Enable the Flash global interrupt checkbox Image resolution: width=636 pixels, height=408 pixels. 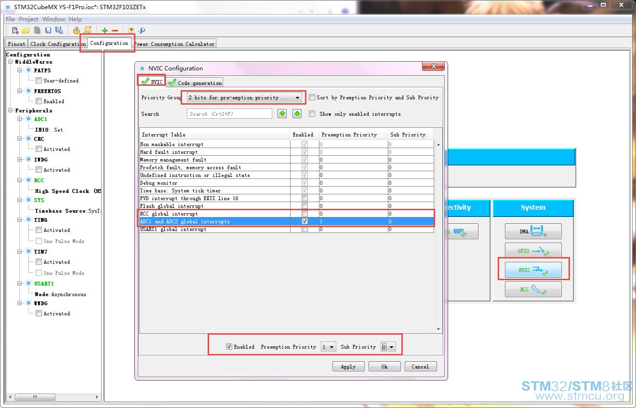(x=305, y=206)
